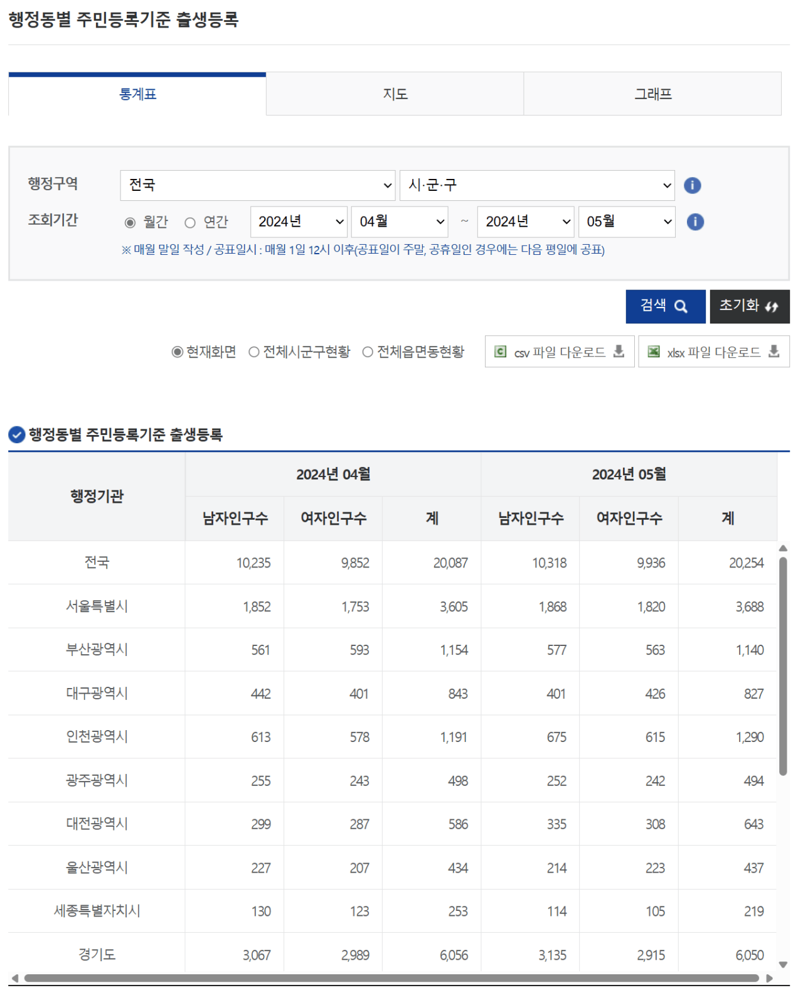
Task: Open the end year 2024년 dropdown
Action: pyautogui.click(x=526, y=222)
